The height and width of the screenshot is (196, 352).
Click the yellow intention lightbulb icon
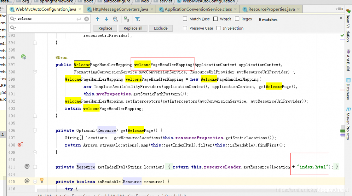(42, 180)
